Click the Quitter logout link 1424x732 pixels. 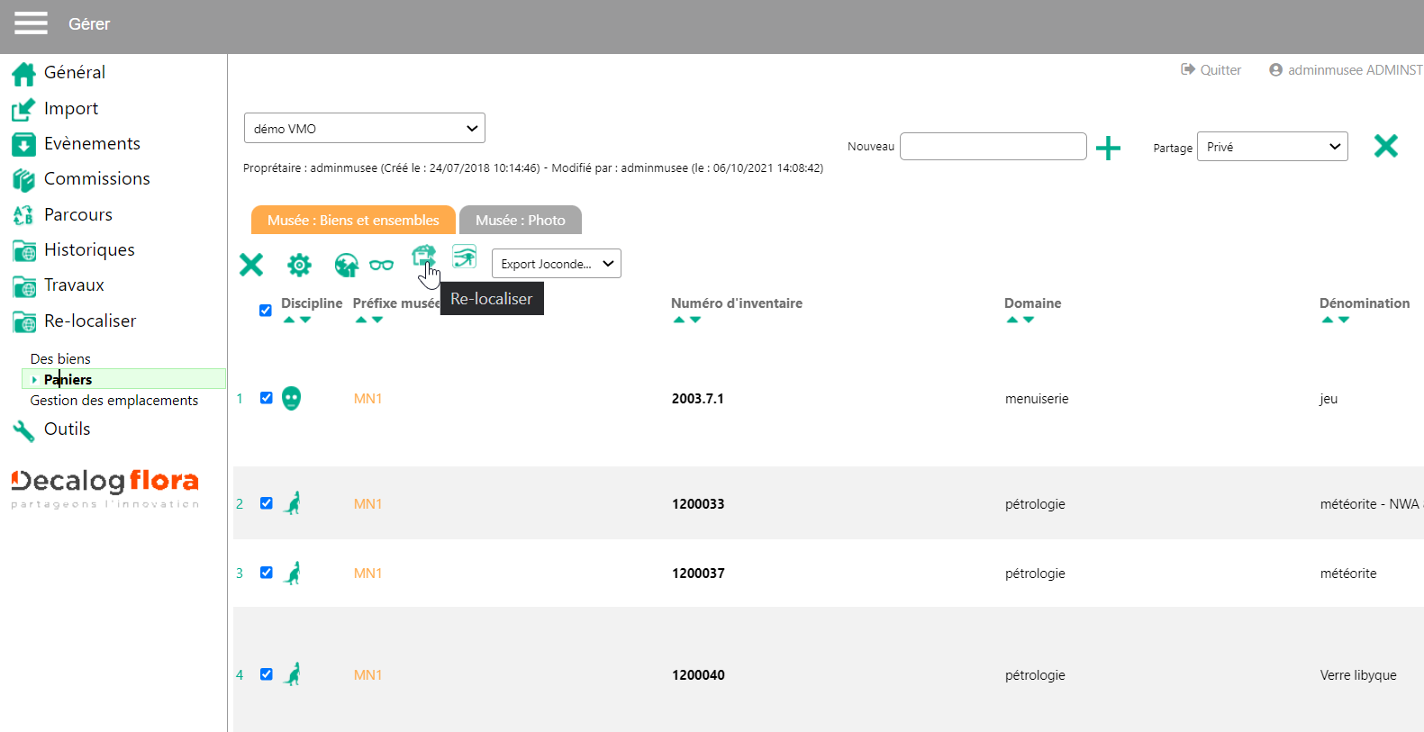[1211, 70]
